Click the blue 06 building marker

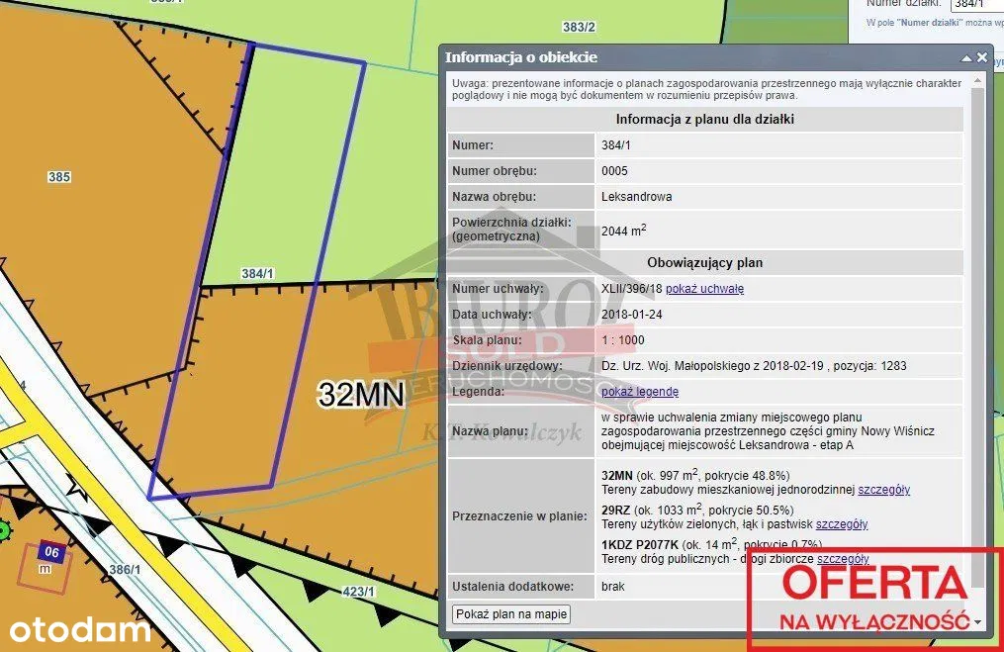53,553
